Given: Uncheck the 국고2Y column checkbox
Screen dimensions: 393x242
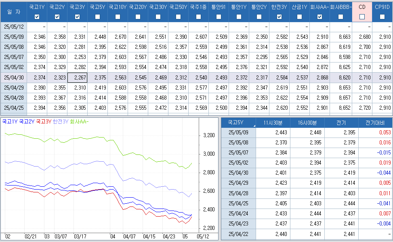Looking at the screenshot, I should tap(57, 17).
